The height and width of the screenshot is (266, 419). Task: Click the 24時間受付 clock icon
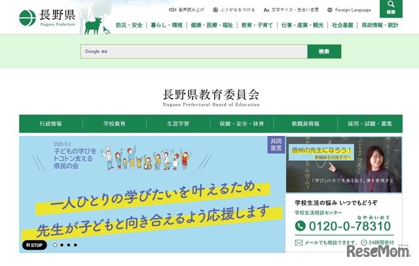pos(364,242)
